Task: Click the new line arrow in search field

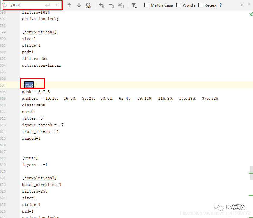Action: [x=48, y=5]
